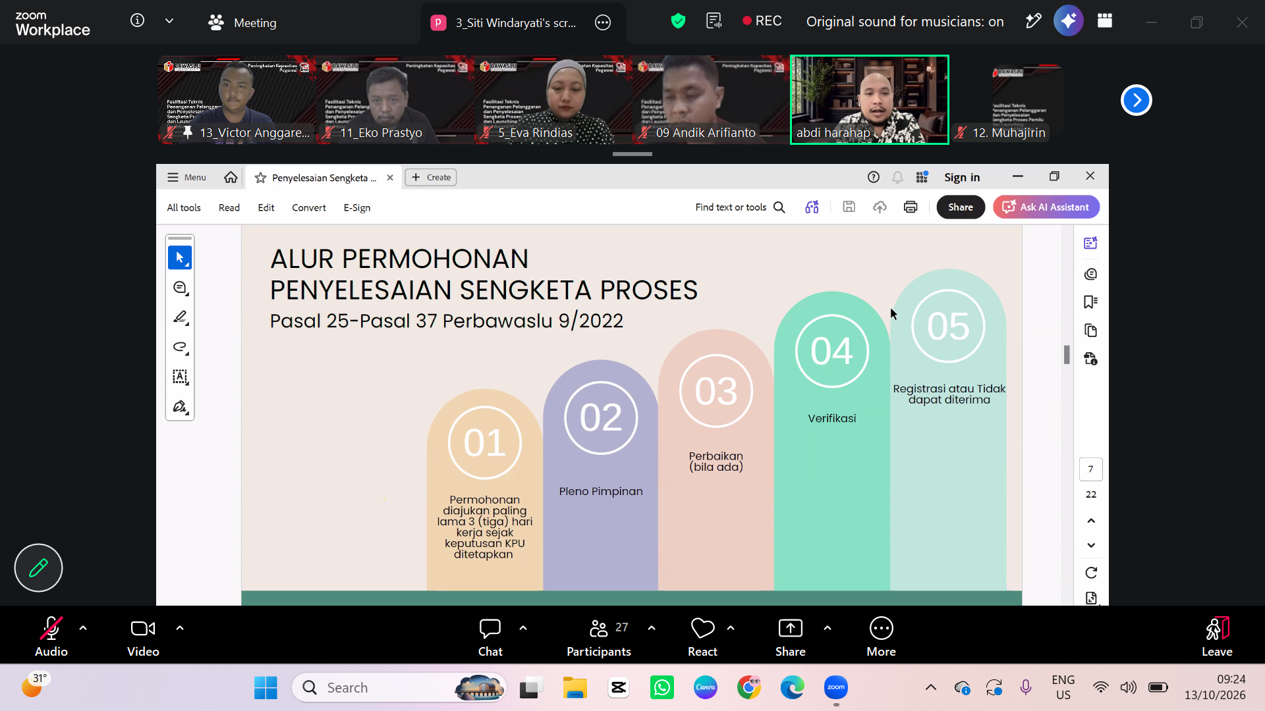Screen dimensions: 1265x711
Task: Open the bookmarks panel icon in Acrobat sidebar
Action: coord(1090,302)
